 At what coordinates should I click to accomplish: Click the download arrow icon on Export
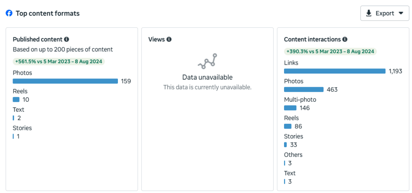point(369,13)
